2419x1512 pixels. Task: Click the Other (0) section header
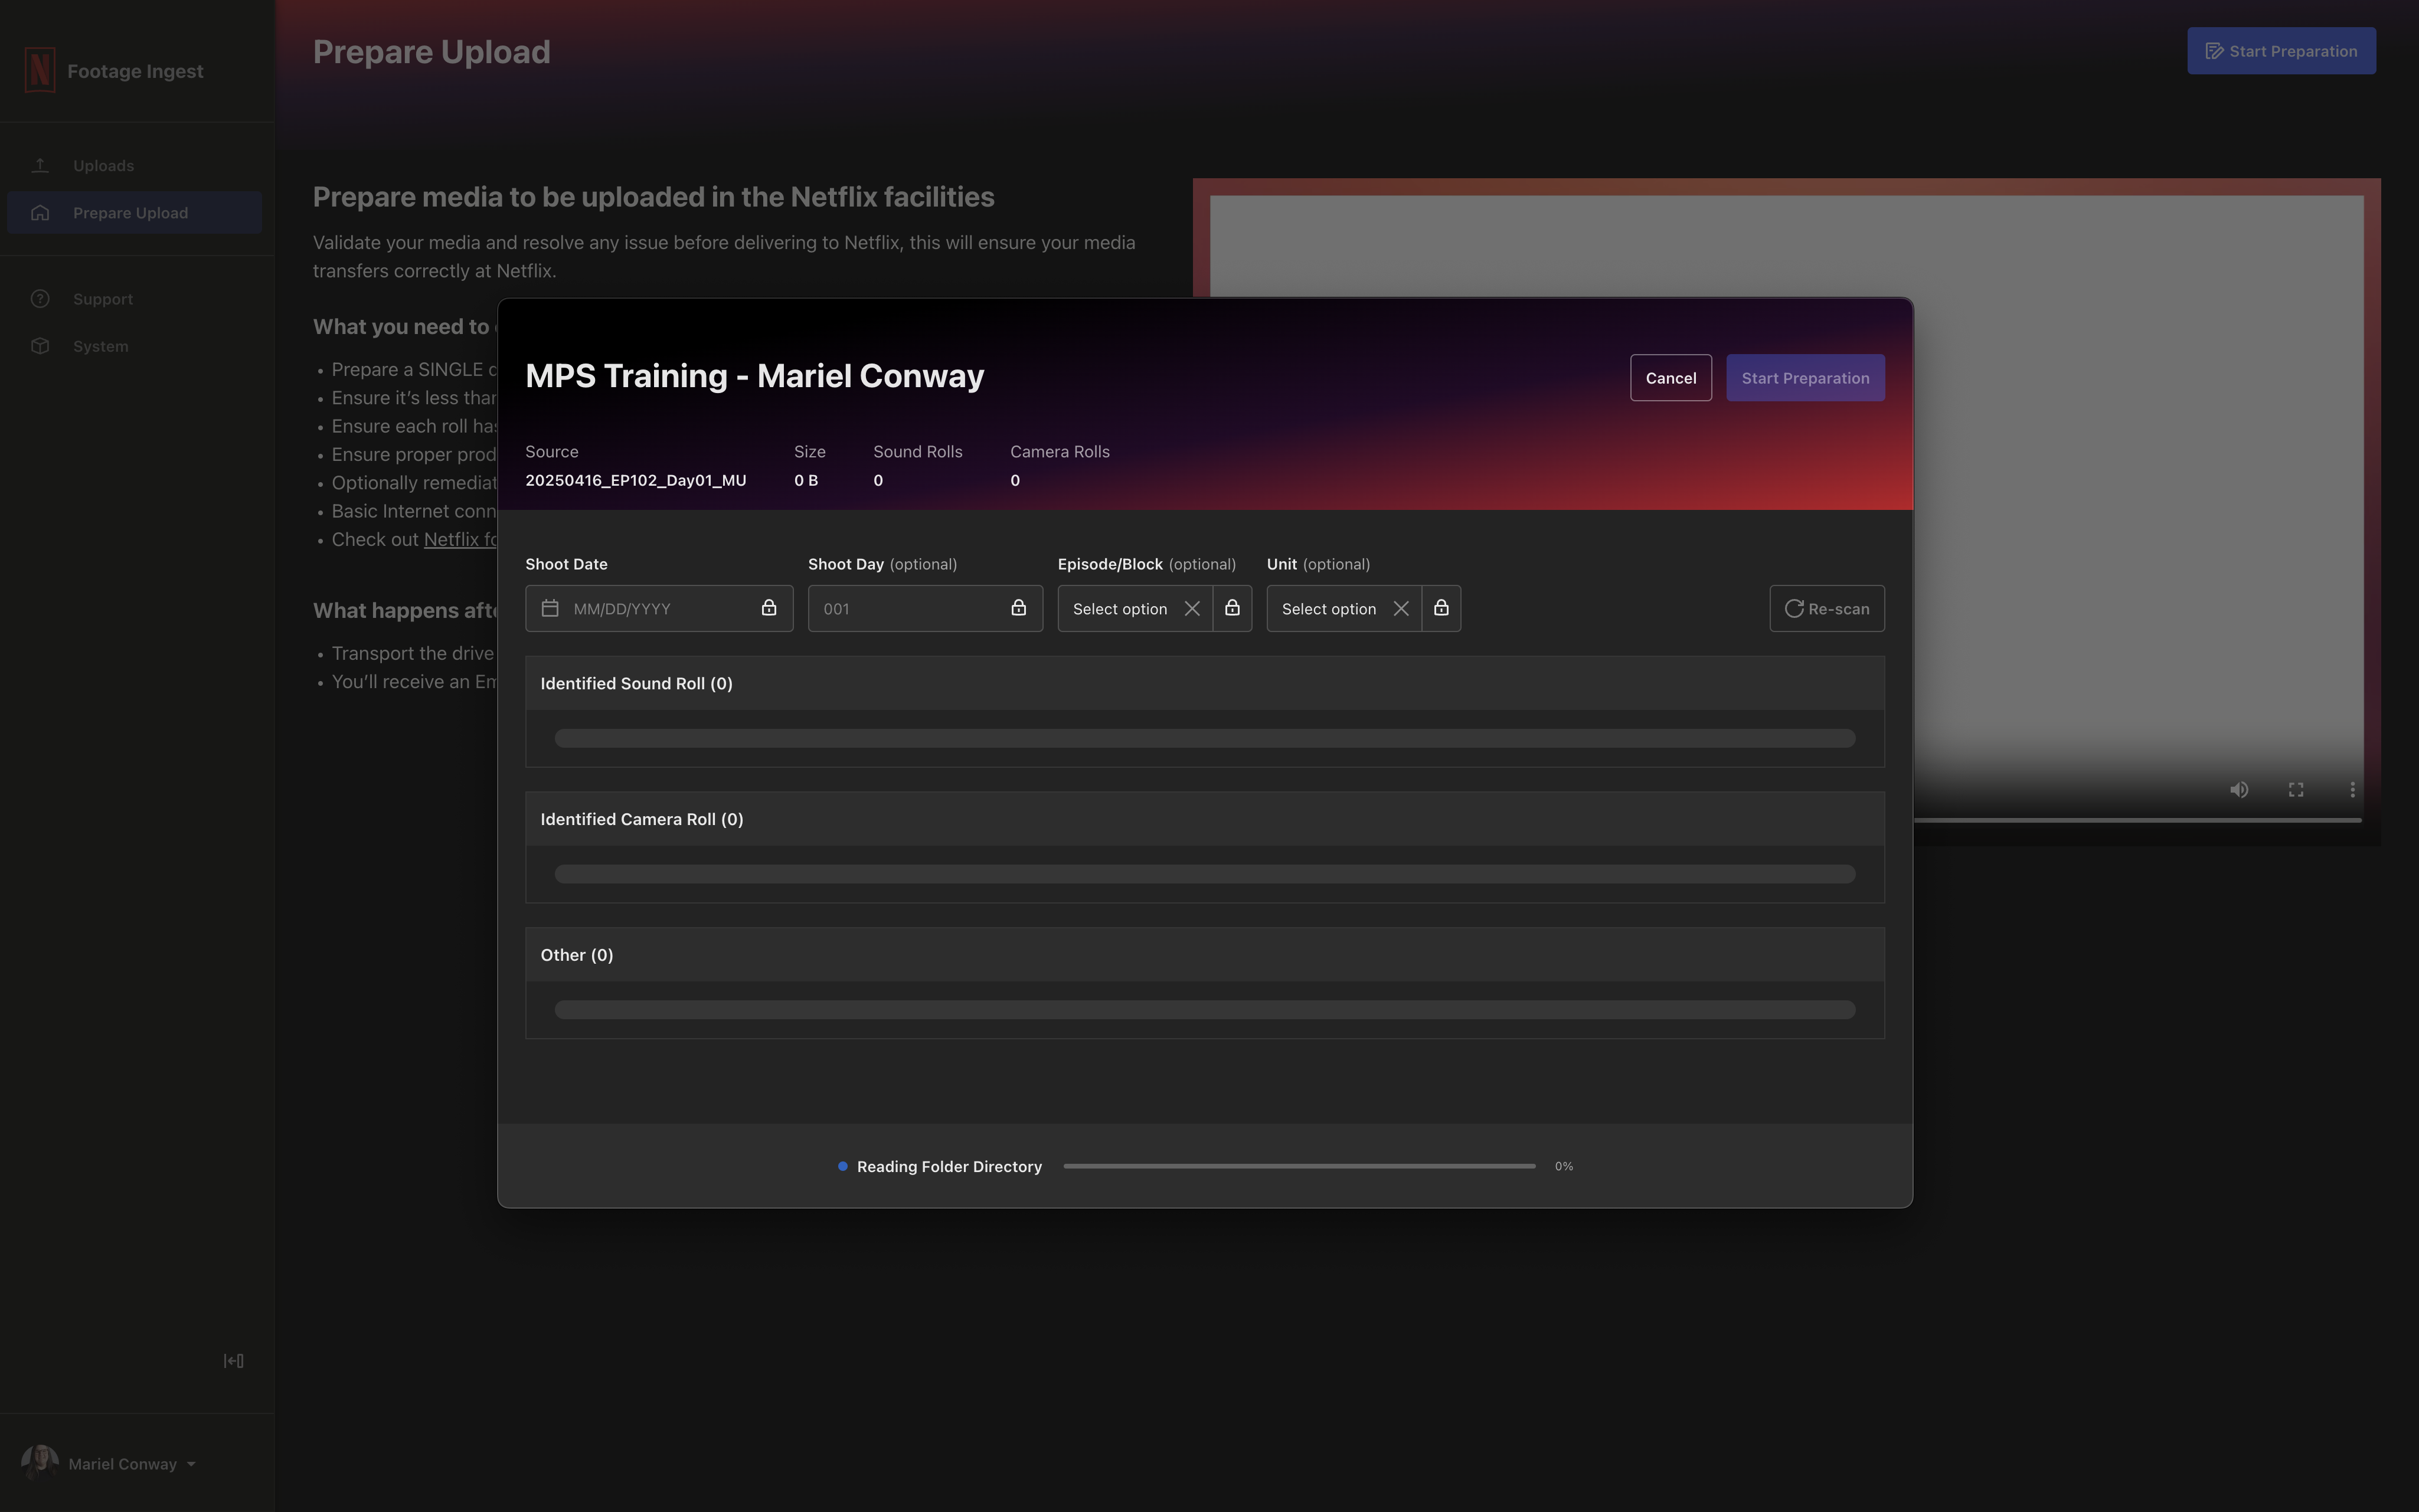tap(1205, 955)
